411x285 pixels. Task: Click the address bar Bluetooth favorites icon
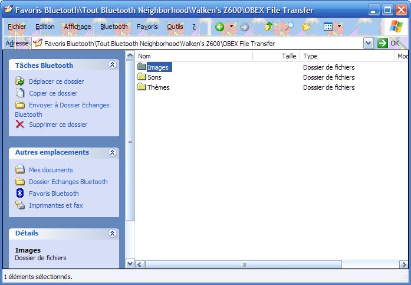pyautogui.click(x=38, y=42)
